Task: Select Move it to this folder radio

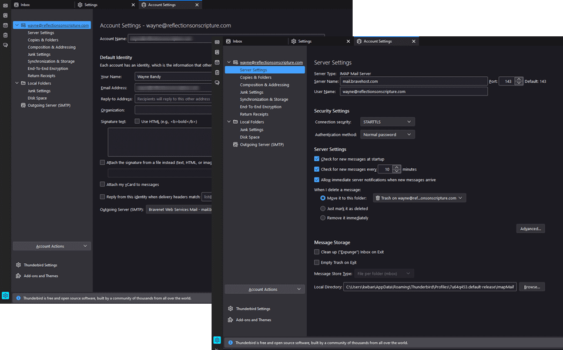Action: [323, 198]
